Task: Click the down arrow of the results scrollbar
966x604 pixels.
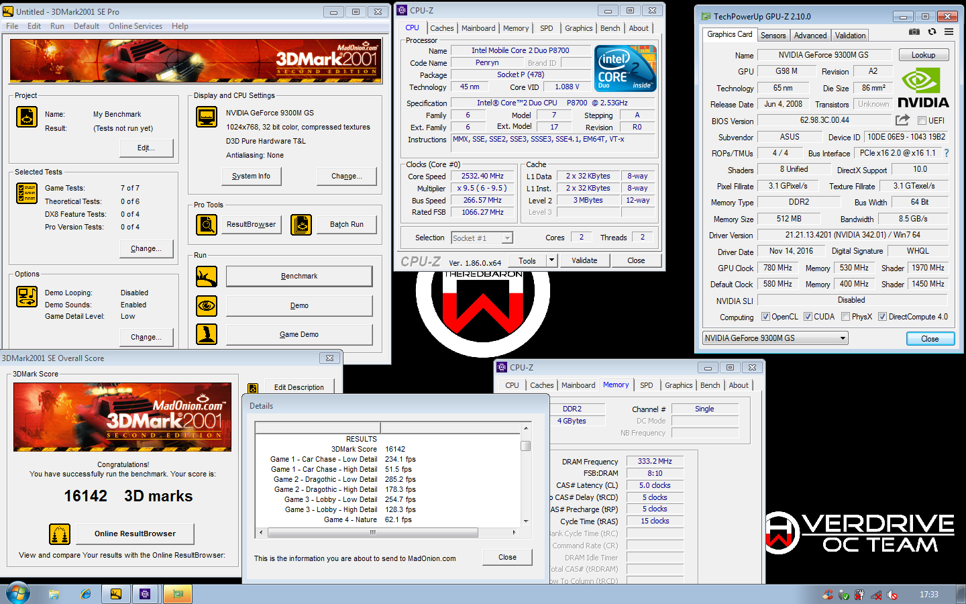Action: (526, 521)
